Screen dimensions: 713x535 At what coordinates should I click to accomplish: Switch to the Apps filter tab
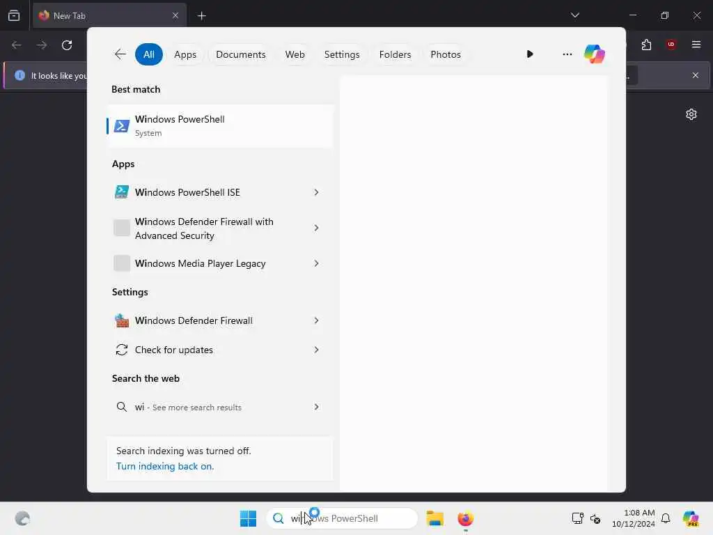click(x=185, y=54)
